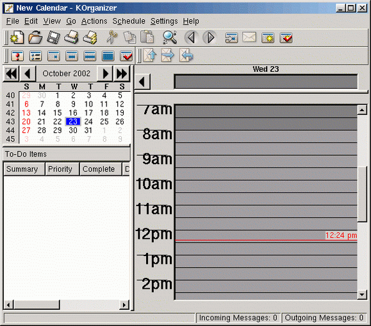Collapse all-day area with left arrow button
The width and height of the screenshot is (371, 326).
(x=142, y=82)
